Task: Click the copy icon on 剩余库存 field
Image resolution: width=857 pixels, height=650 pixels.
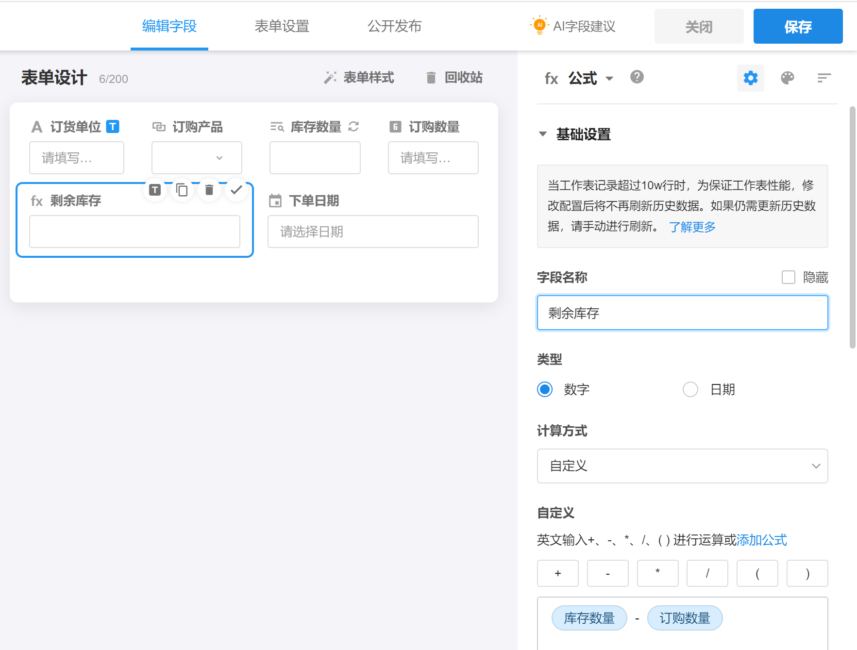Action: (x=182, y=190)
